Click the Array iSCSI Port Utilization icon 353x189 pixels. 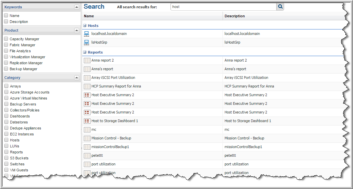pyautogui.click(x=87, y=78)
